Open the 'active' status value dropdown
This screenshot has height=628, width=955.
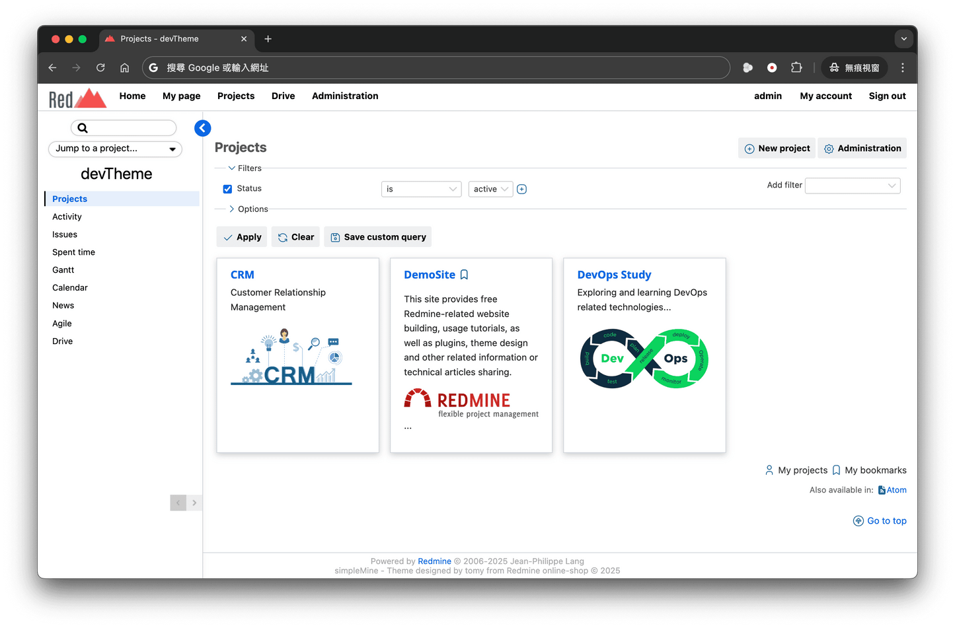490,190
